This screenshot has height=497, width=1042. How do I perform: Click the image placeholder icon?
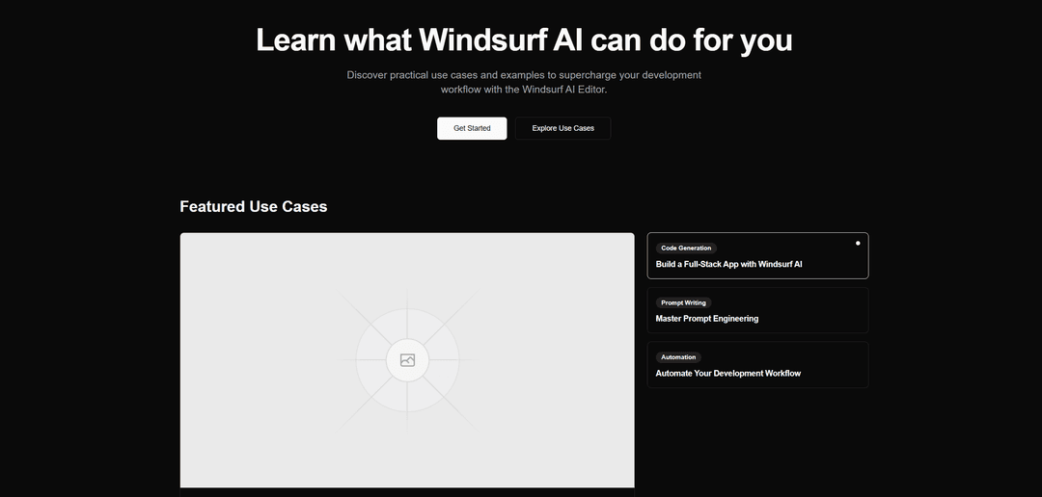pyautogui.click(x=407, y=360)
